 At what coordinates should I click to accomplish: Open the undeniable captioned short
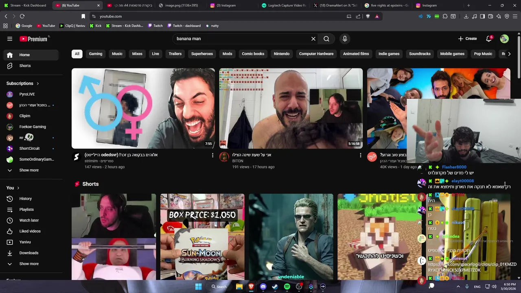click(291, 237)
